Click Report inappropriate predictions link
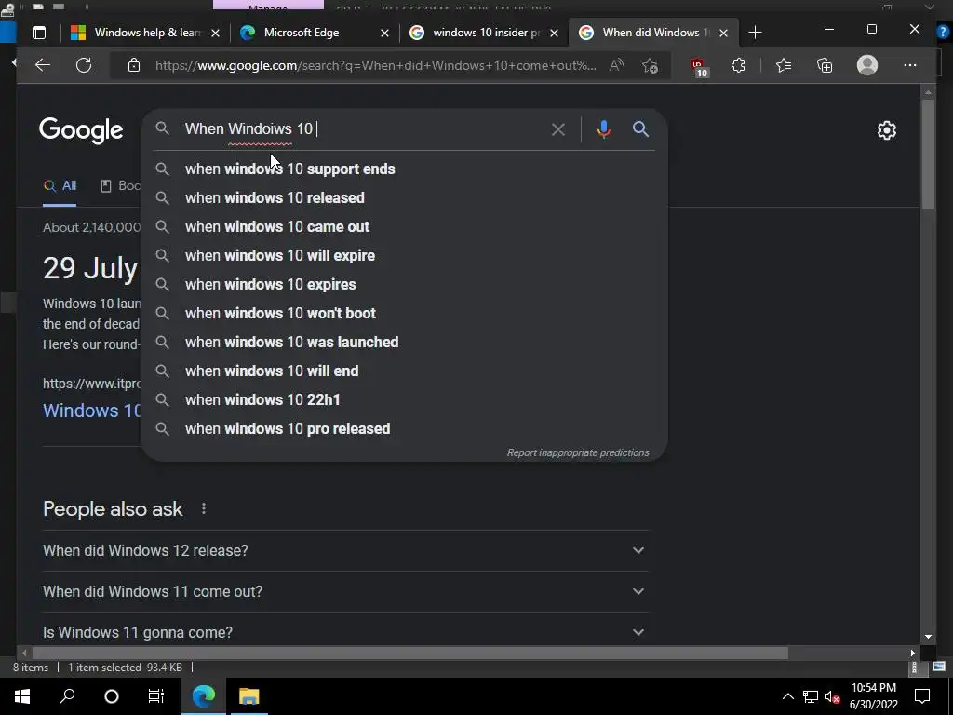Viewport: 953px width, 715px height. [x=578, y=453]
